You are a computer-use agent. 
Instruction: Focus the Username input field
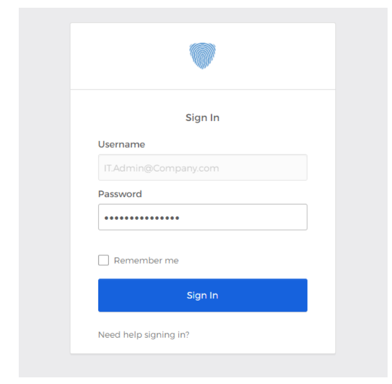202,167
